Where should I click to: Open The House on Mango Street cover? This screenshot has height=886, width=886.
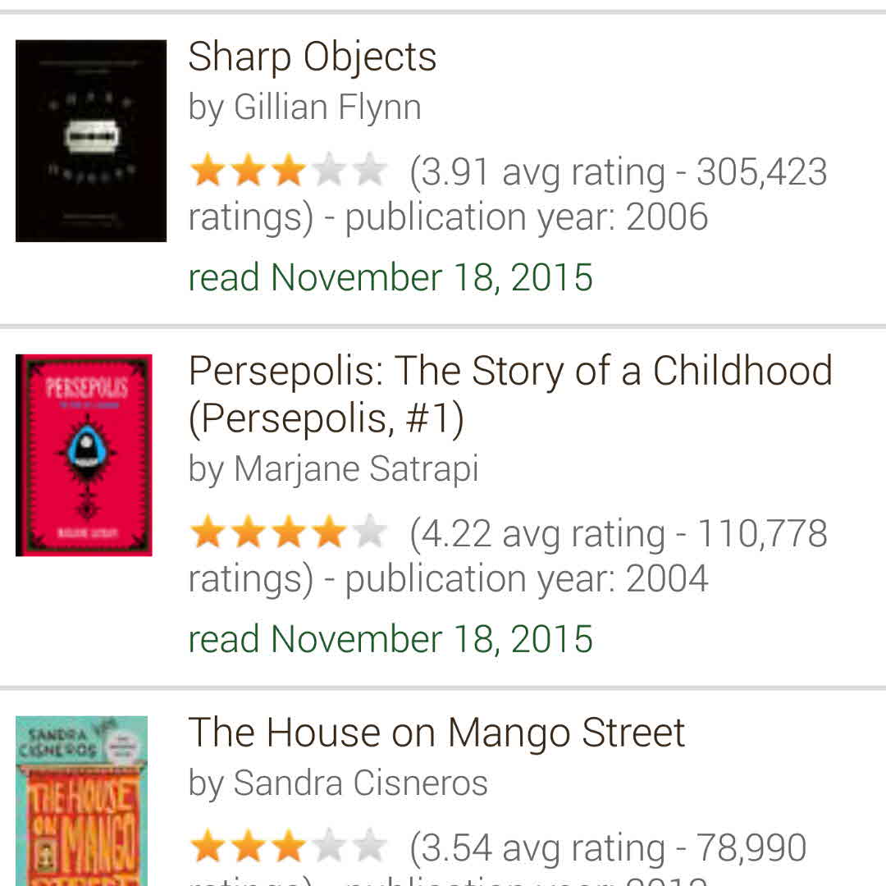tap(82, 800)
